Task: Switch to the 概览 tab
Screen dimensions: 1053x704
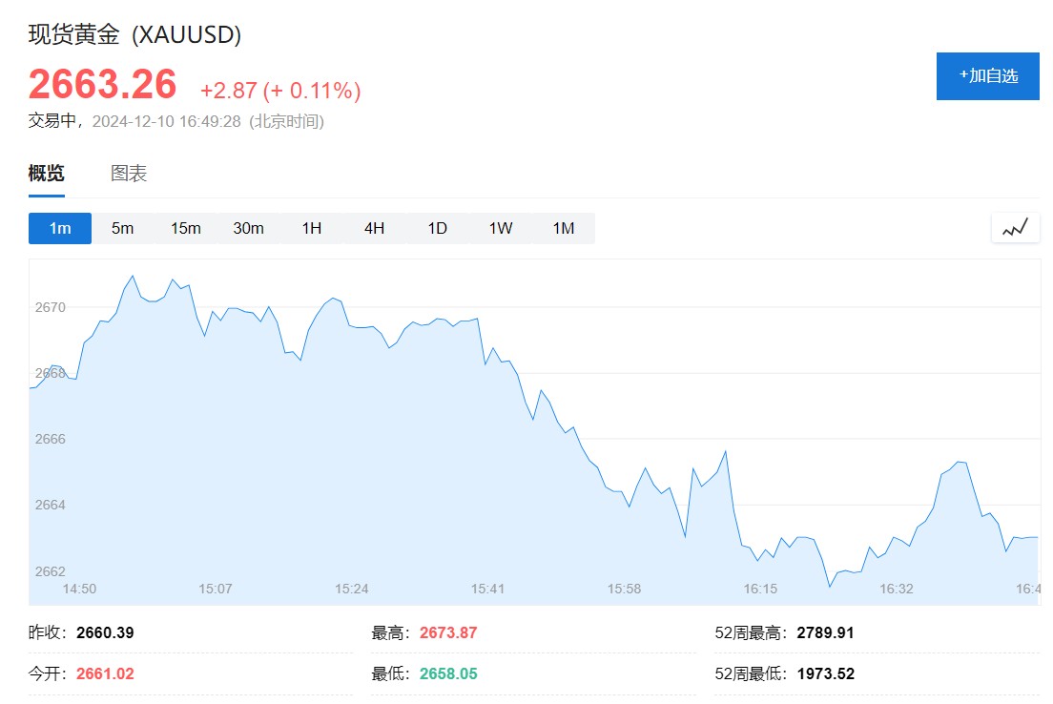Action: 47,174
